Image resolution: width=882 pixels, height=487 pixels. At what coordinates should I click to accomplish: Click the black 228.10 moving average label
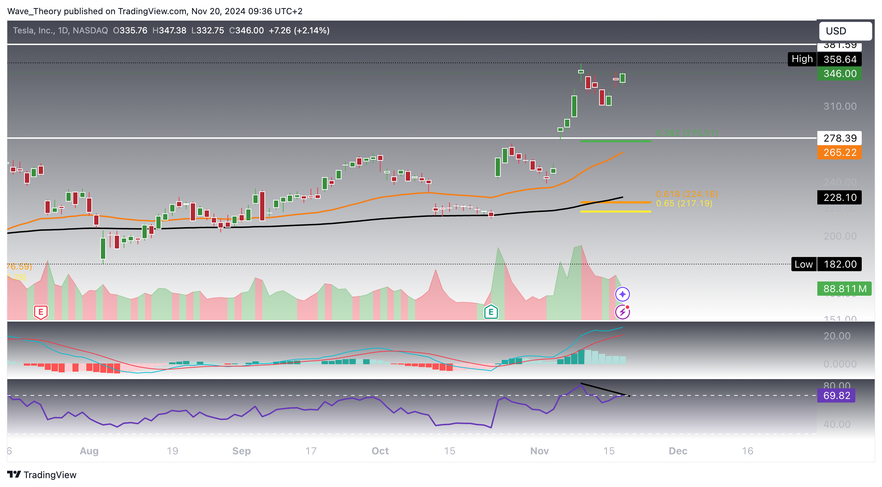(839, 197)
